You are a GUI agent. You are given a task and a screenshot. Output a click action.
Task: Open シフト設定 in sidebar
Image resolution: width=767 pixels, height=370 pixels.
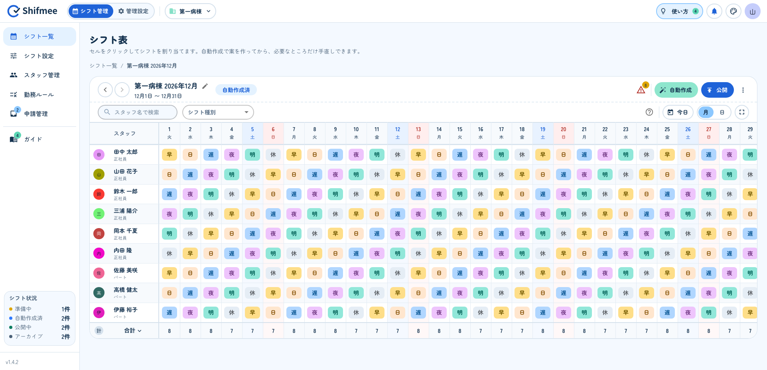pyautogui.click(x=39, y=56)
